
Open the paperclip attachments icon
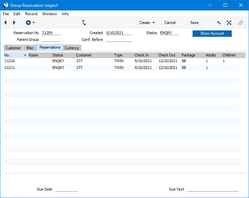tap(241, 23)
